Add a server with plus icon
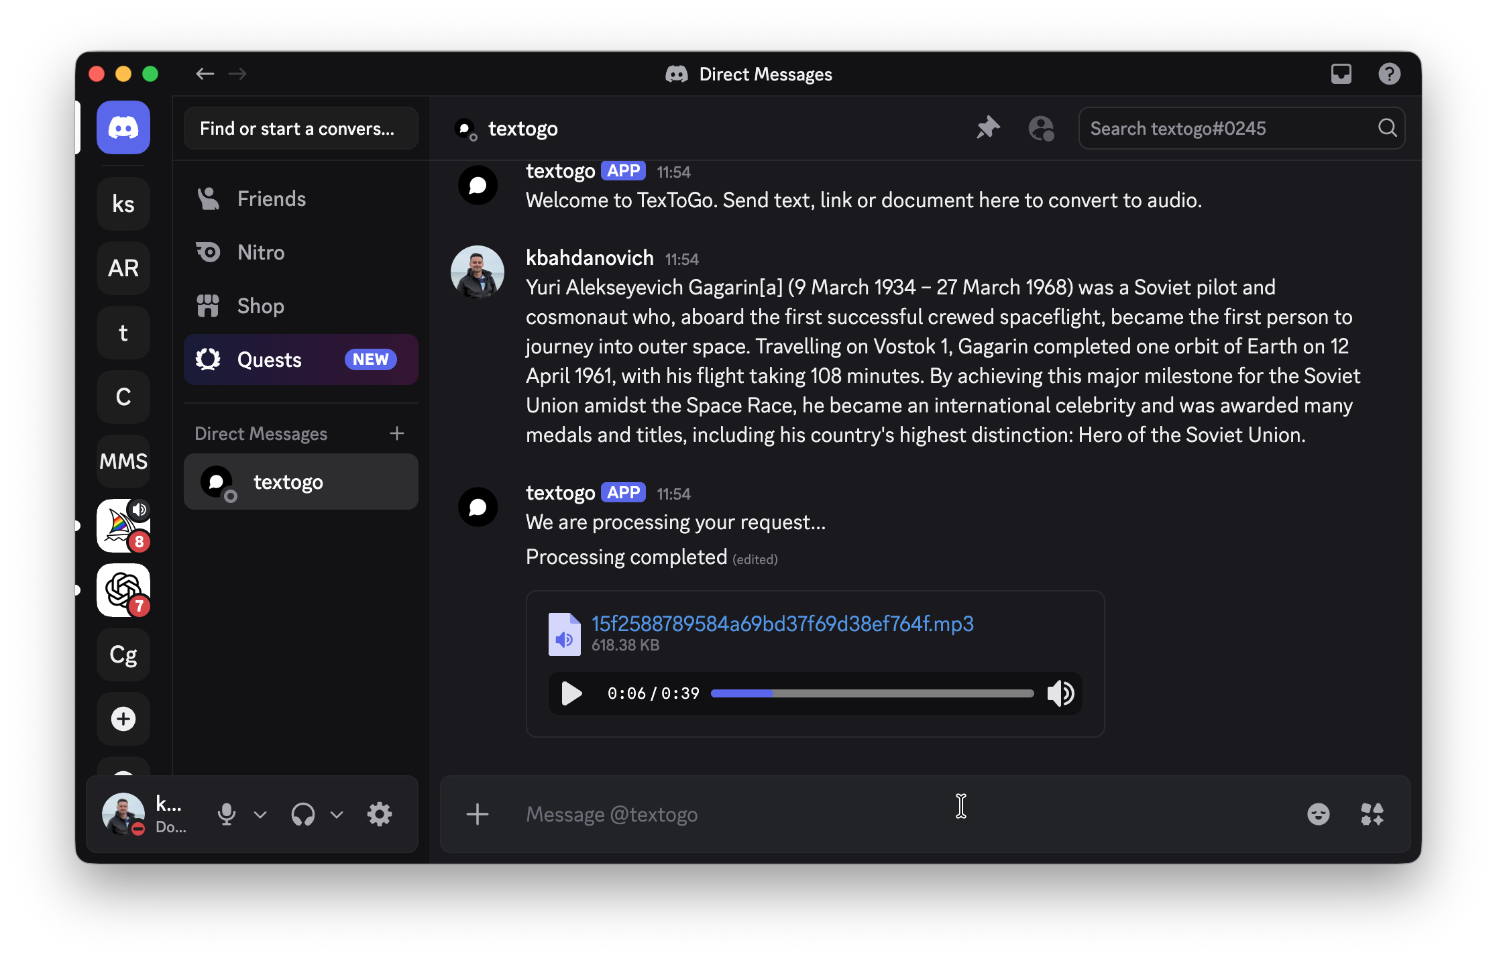The image size is (1497, 963). 123,719
